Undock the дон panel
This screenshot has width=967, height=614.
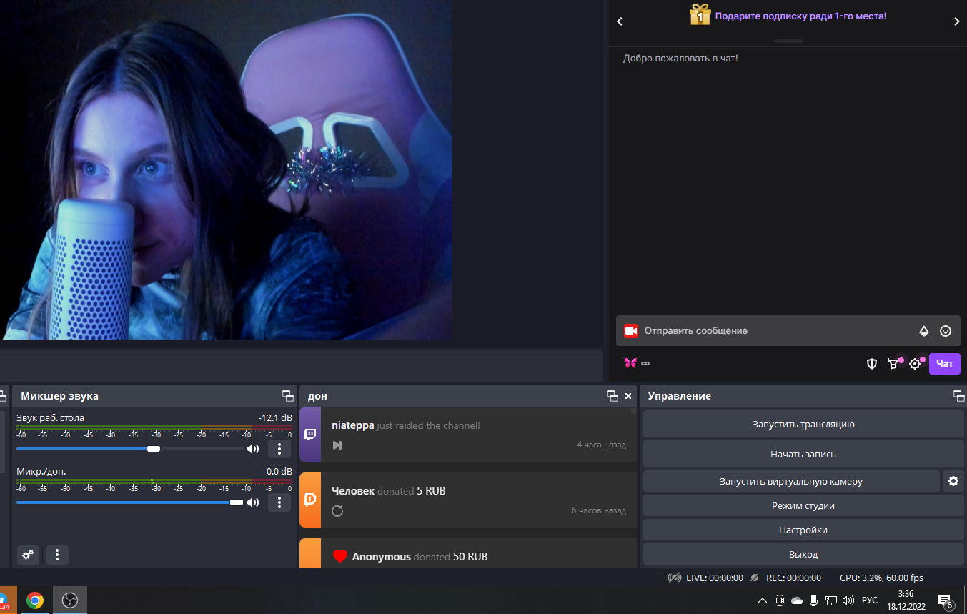(x=613, y=396)
